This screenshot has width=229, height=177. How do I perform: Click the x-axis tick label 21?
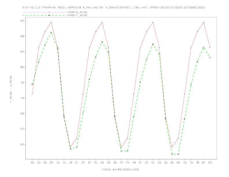[x=77, y=163]
